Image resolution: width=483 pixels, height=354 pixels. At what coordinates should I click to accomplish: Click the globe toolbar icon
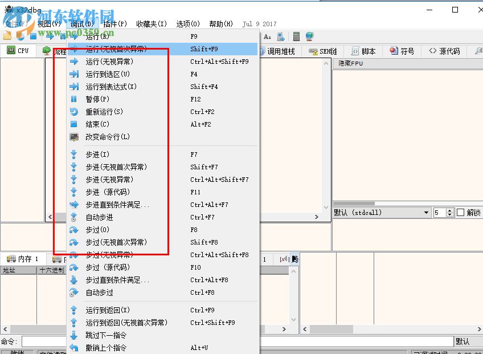[308, 36]
